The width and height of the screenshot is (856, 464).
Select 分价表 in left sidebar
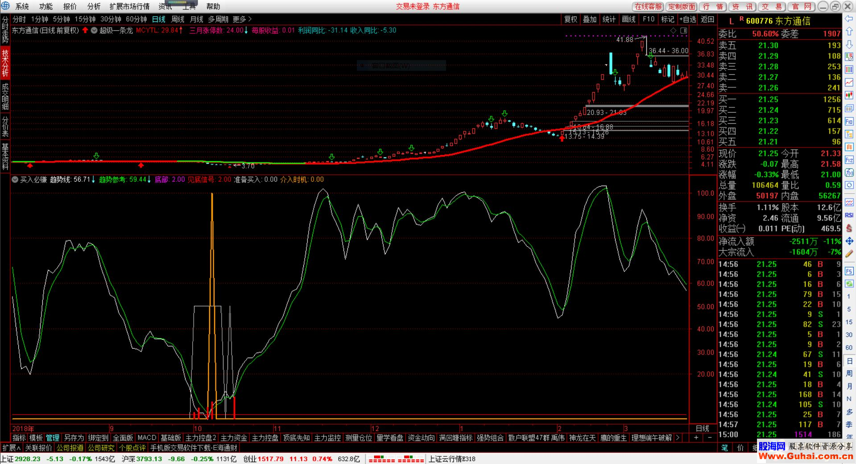pyautogui.click(x=5, y=127)
